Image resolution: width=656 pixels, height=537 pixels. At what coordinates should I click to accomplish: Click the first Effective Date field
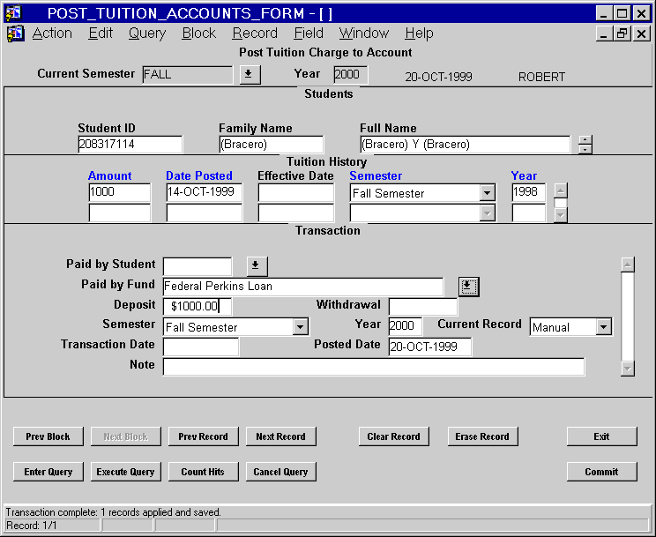click(x=295, y=192)
